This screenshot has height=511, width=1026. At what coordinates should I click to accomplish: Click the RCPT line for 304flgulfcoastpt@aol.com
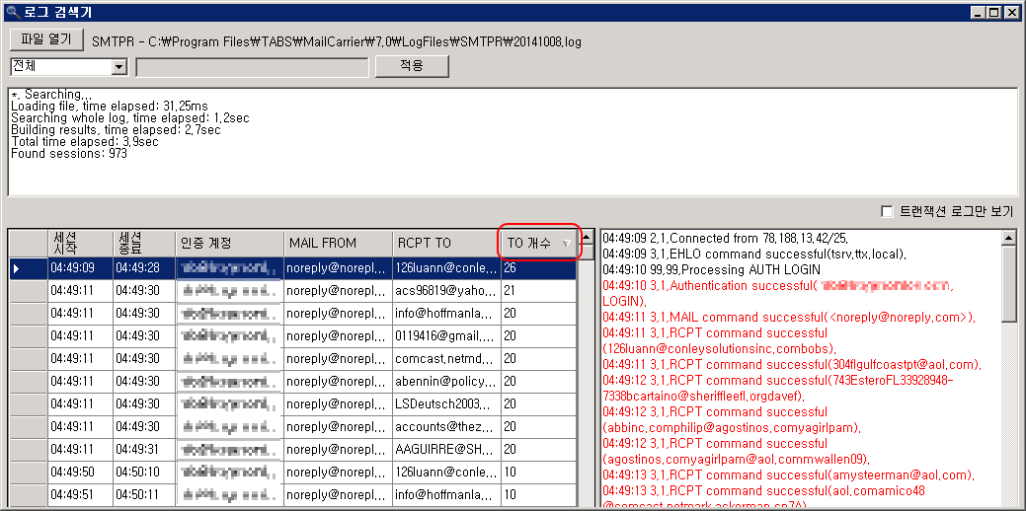pos(792,365)
